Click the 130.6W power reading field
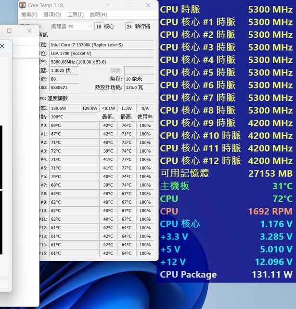Viewport: 296px width, 309px height. pyautogui.click(x=64, y=108)
